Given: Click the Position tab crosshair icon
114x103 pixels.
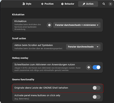Looking at the screenshot, I should (42, 4).
